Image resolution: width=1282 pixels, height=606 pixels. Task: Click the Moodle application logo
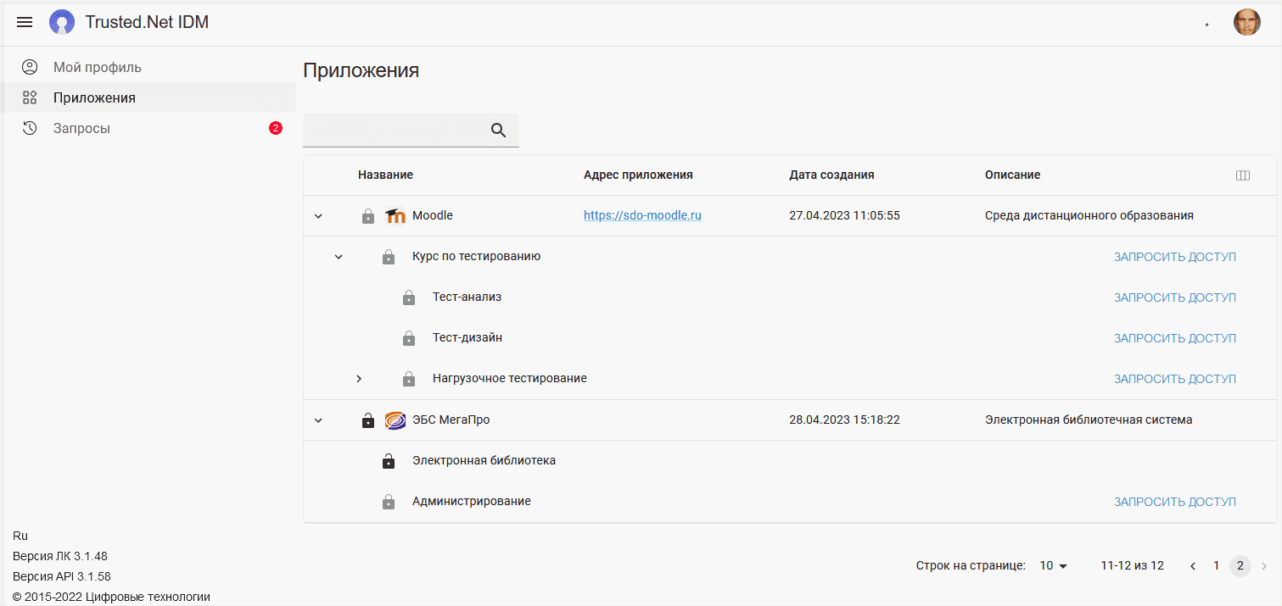click(395, 216)
